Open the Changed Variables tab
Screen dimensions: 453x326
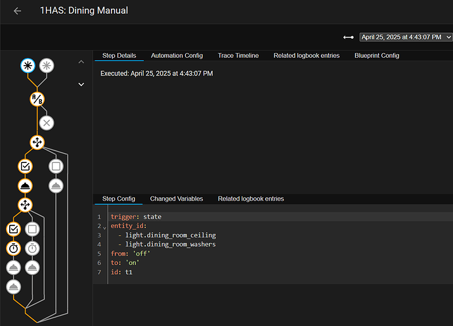(x=176, y=198)
